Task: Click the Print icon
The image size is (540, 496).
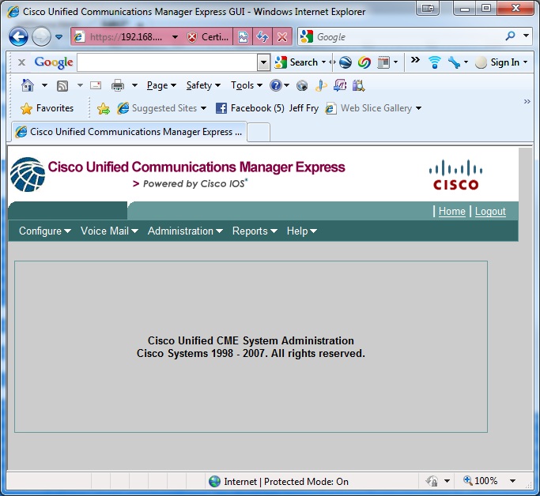Action: point(118,85)
